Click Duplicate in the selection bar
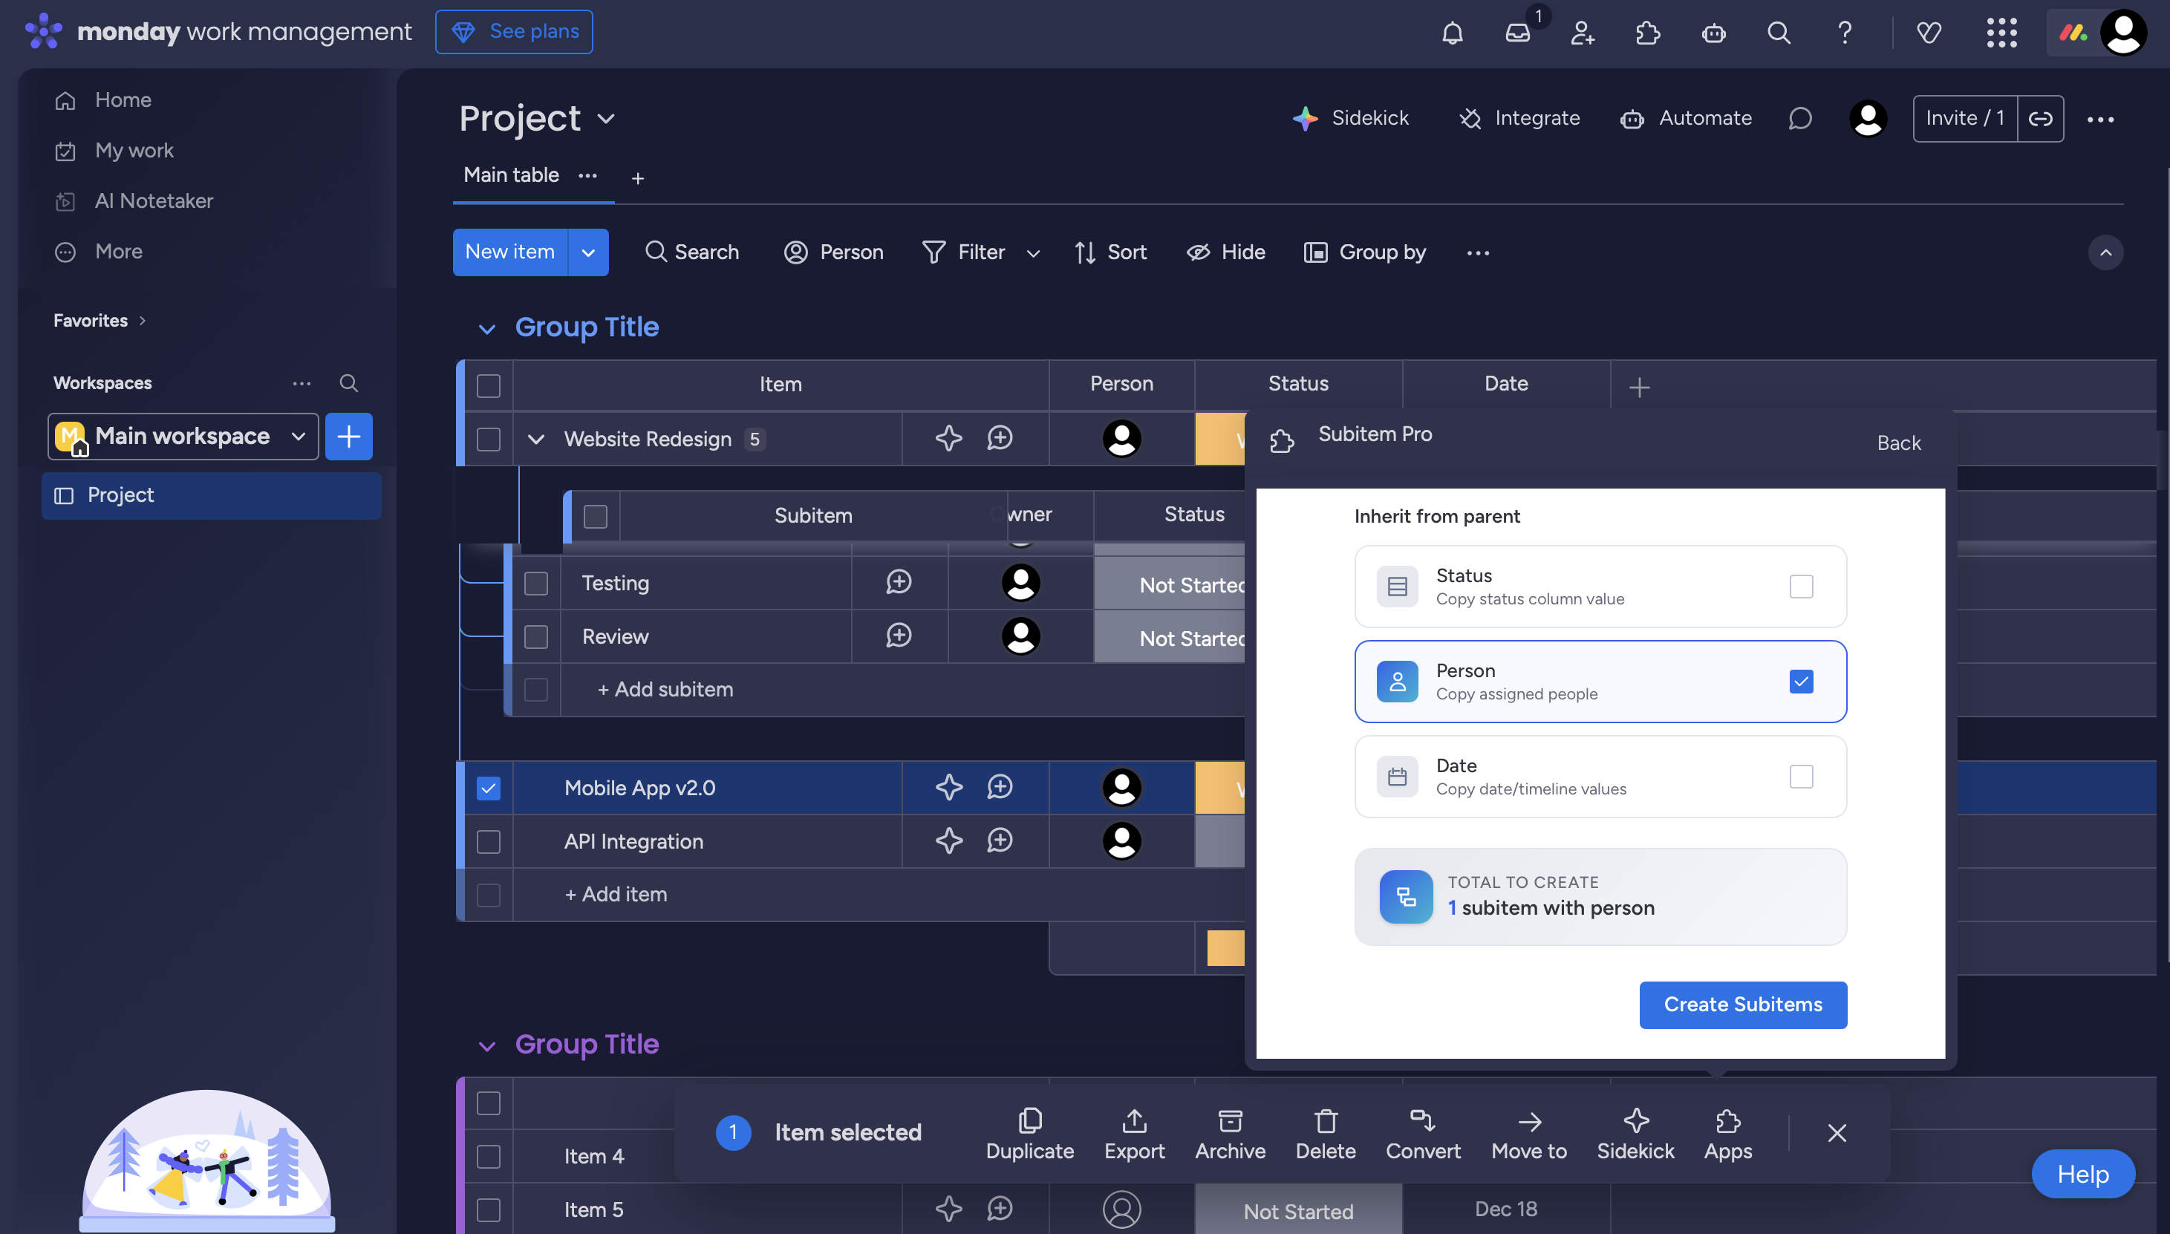This screenshot has width=2170, height=1234. (1029, 1134)
